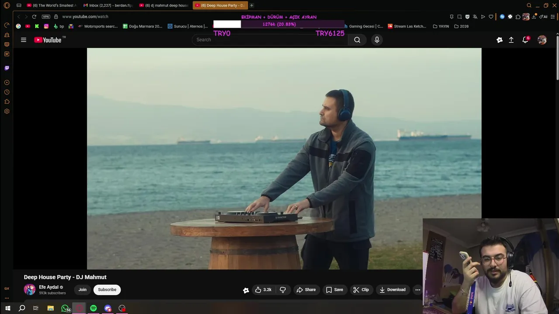Click the padlock site info icon
Image resolution: width=559 pixels, height=314 pixels.
56,17
